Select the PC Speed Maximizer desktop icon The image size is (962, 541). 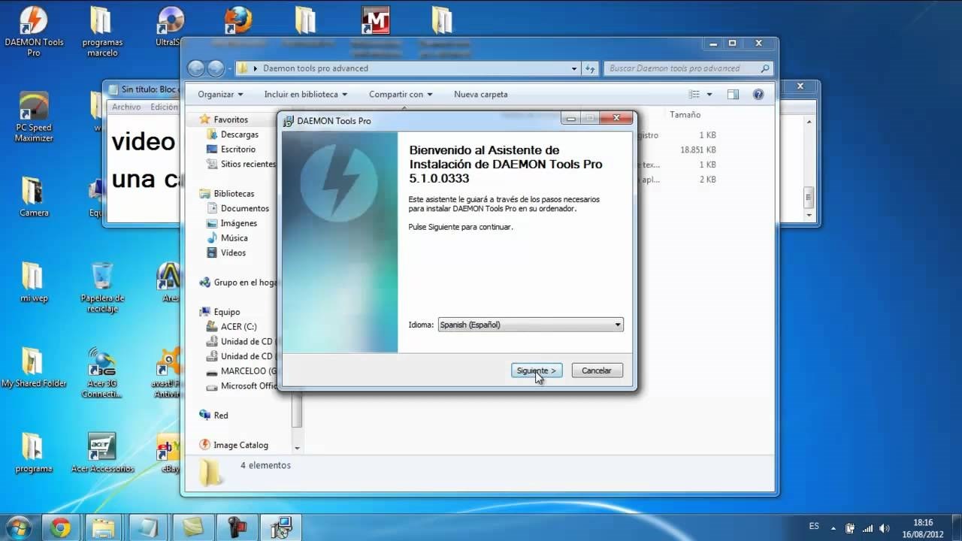34,117
